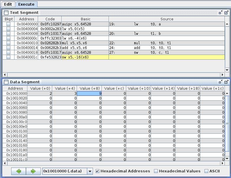Enable breakpoint on mul instruction row
The image size is (231, 178).
click(8, 43)
